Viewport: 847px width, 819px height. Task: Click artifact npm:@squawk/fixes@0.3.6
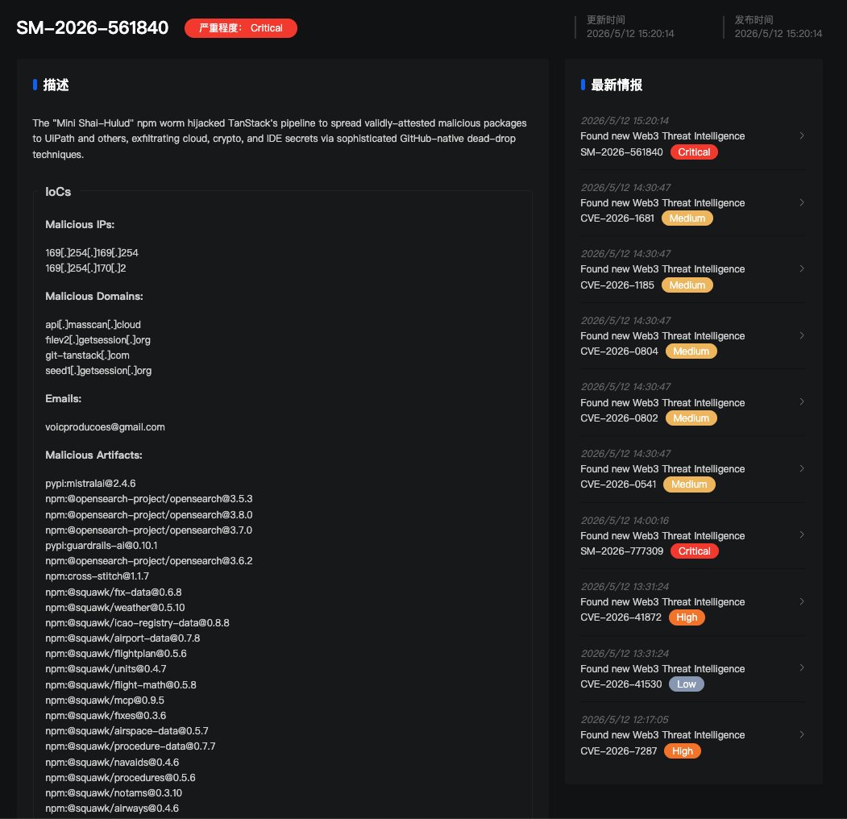pyautogui.click(x=106, y=715)
